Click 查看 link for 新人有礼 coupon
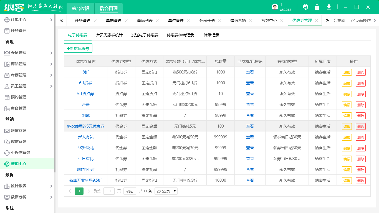This screenshot has width=379, height=213. 250,137
